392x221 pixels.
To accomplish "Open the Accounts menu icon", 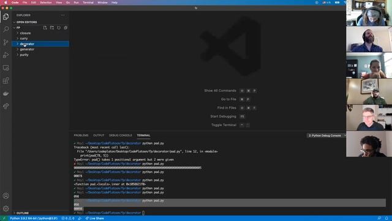I will click(6, 196).
